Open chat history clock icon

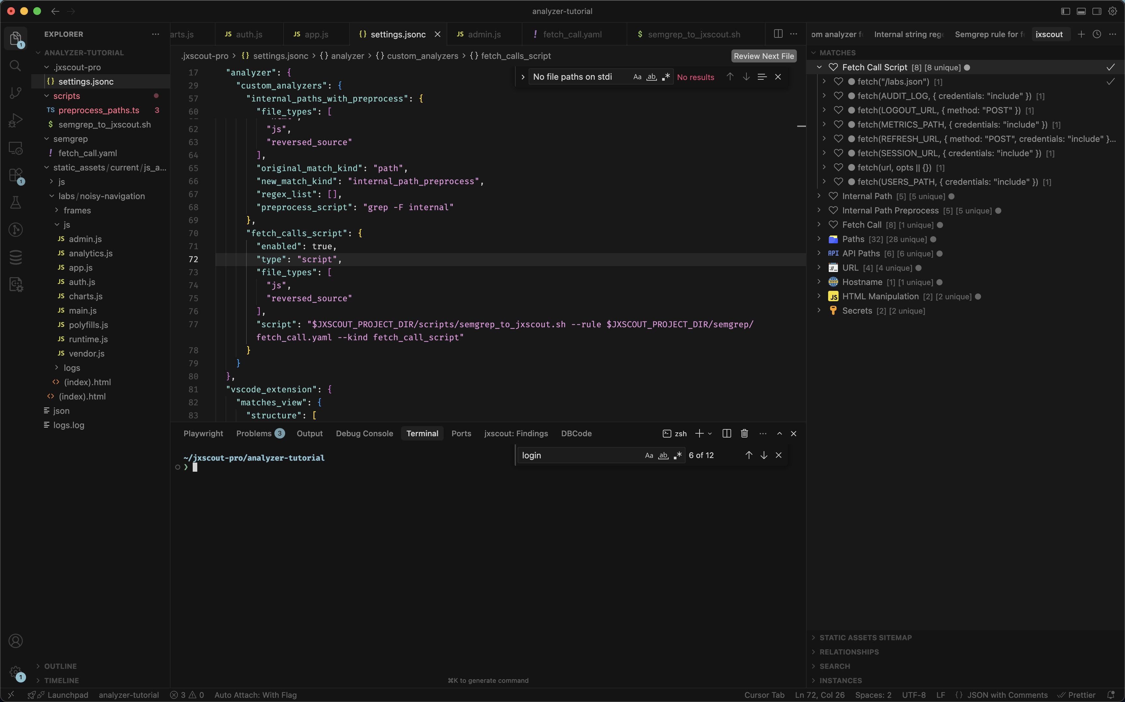pyautogui.click(x=1097, y=34)
